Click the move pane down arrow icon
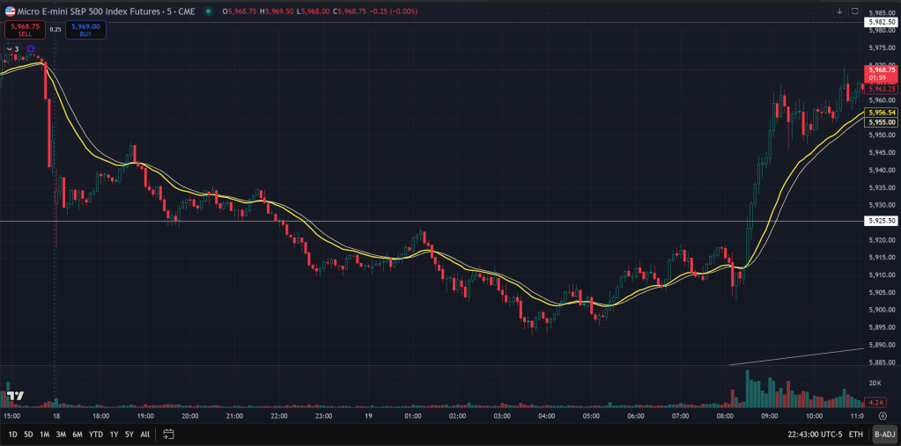This screenshot has height=446, width=901. click(x=839, y=11)
